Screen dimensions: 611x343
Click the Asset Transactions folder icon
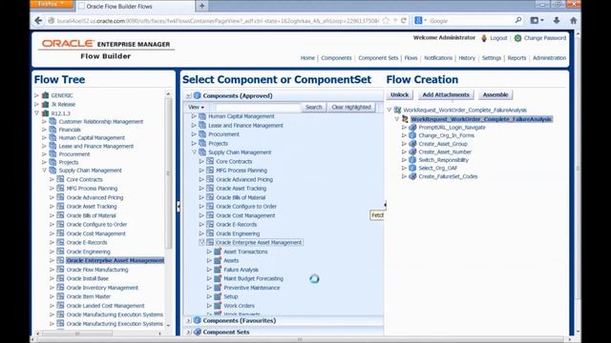pyautogui.click(x=218, y=252)
